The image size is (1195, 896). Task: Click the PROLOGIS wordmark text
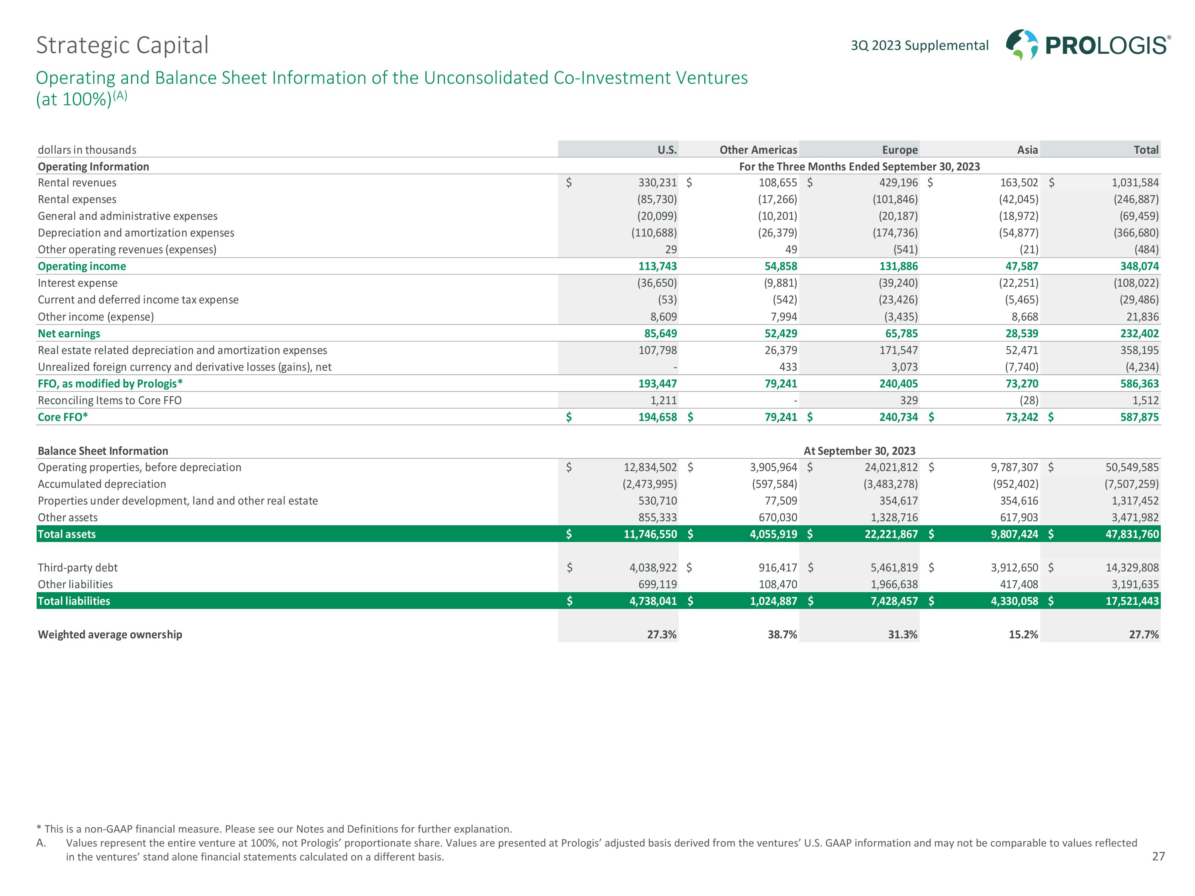coord(1107,45)
